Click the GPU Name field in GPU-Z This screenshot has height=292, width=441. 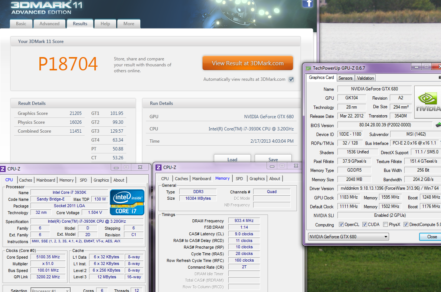[x=375, y=89]
